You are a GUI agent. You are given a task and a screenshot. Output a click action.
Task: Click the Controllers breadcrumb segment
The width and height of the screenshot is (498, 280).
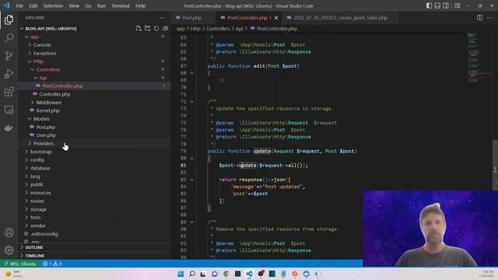pyautogui.click(x=218, y=29)
